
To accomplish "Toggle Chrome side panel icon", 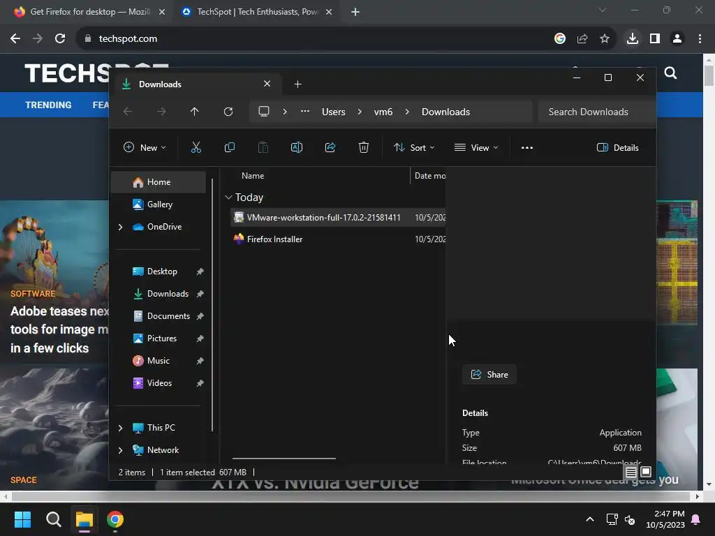I will tap(655, 39).
